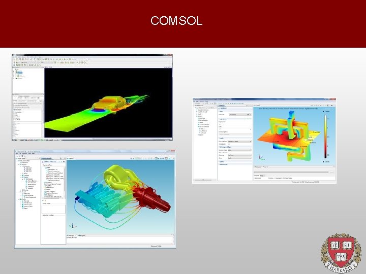The height and width of the screenshot is (274, 366).
Task: Open Options menu in contour plot window
Action: tap(202, 101)
